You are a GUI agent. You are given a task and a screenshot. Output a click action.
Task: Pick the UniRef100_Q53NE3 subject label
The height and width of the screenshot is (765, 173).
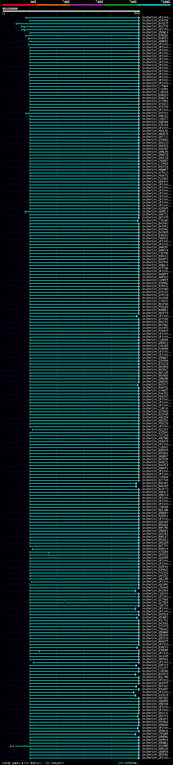pos(155,618)
